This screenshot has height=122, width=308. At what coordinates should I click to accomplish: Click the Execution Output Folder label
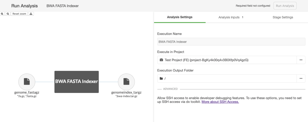[x=176, y=70]
